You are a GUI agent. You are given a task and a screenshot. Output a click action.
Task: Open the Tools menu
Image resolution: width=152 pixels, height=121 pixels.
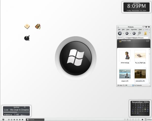140,29
